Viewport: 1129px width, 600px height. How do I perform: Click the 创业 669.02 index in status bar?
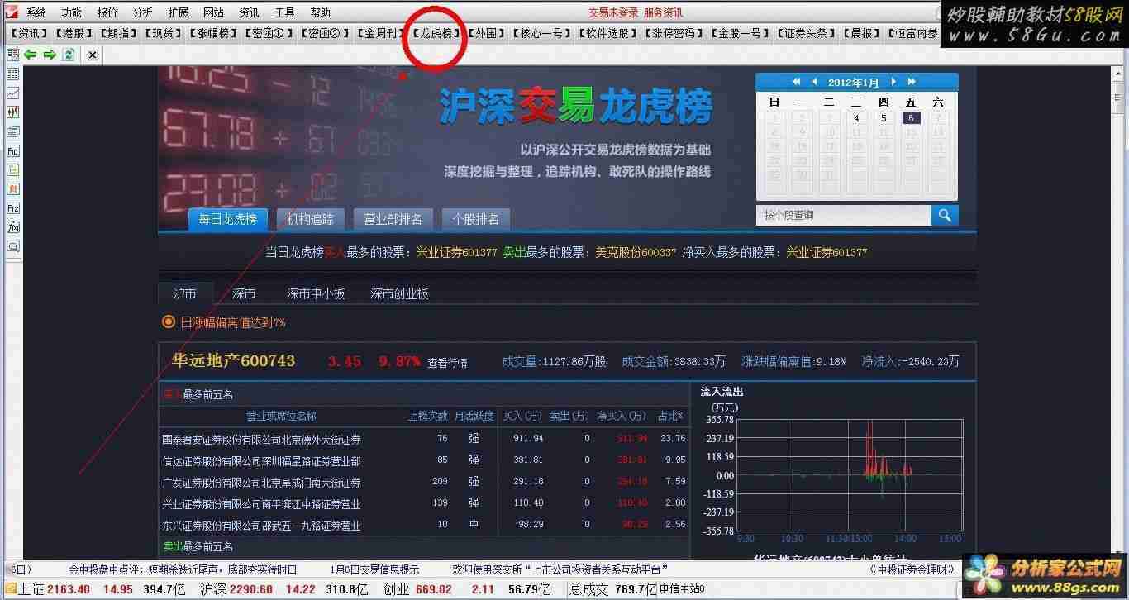(417, 589)
